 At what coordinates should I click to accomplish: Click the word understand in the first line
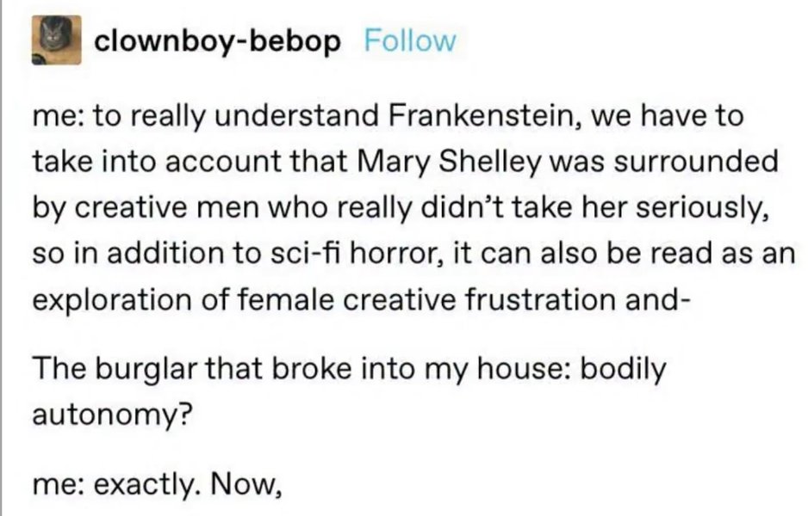[x=296, y=115]
